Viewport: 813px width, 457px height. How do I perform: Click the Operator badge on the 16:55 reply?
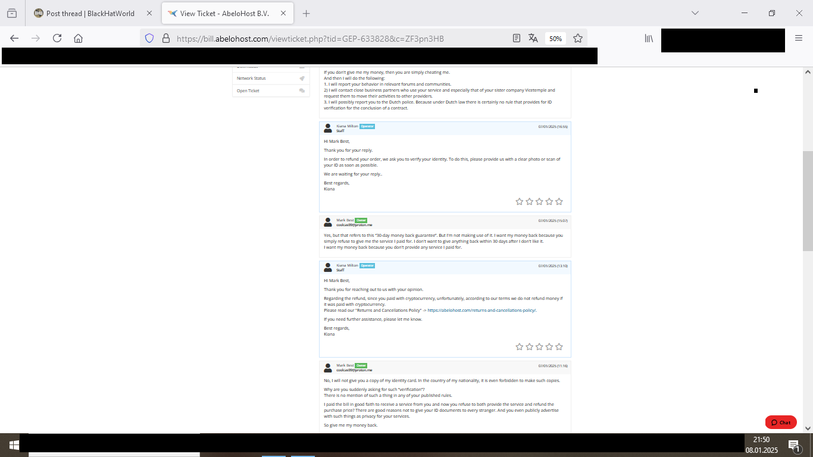367,126
